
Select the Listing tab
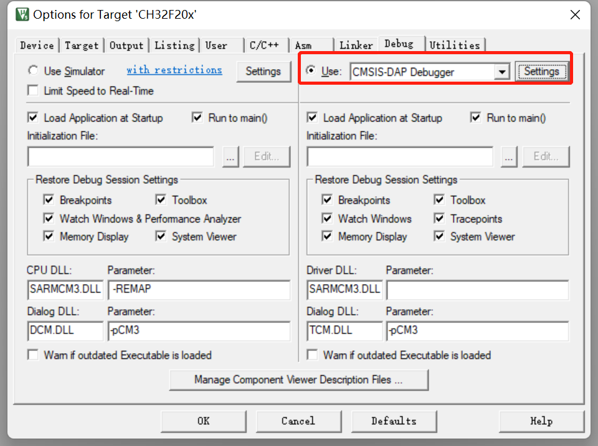(174, 45)
